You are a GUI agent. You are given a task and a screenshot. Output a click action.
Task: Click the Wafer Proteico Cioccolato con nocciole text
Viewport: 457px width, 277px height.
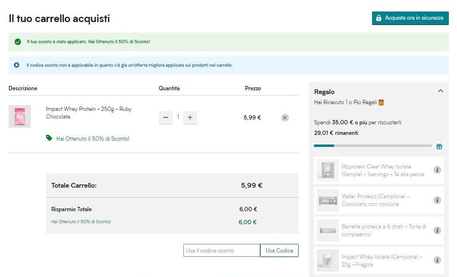pos(375,200)
